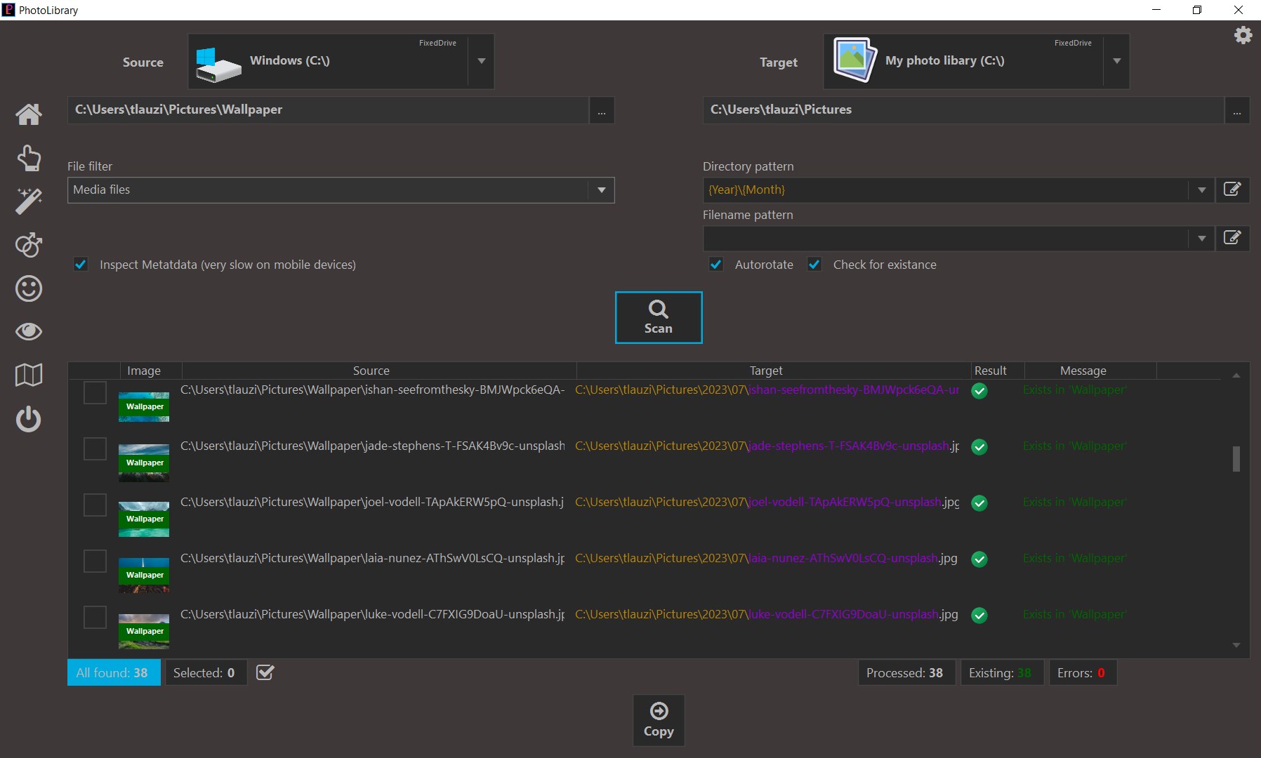Expand the Source drive dropdown
This screenshot has height=758, width=1261.
pyautogui.click(x=482, y=61)
